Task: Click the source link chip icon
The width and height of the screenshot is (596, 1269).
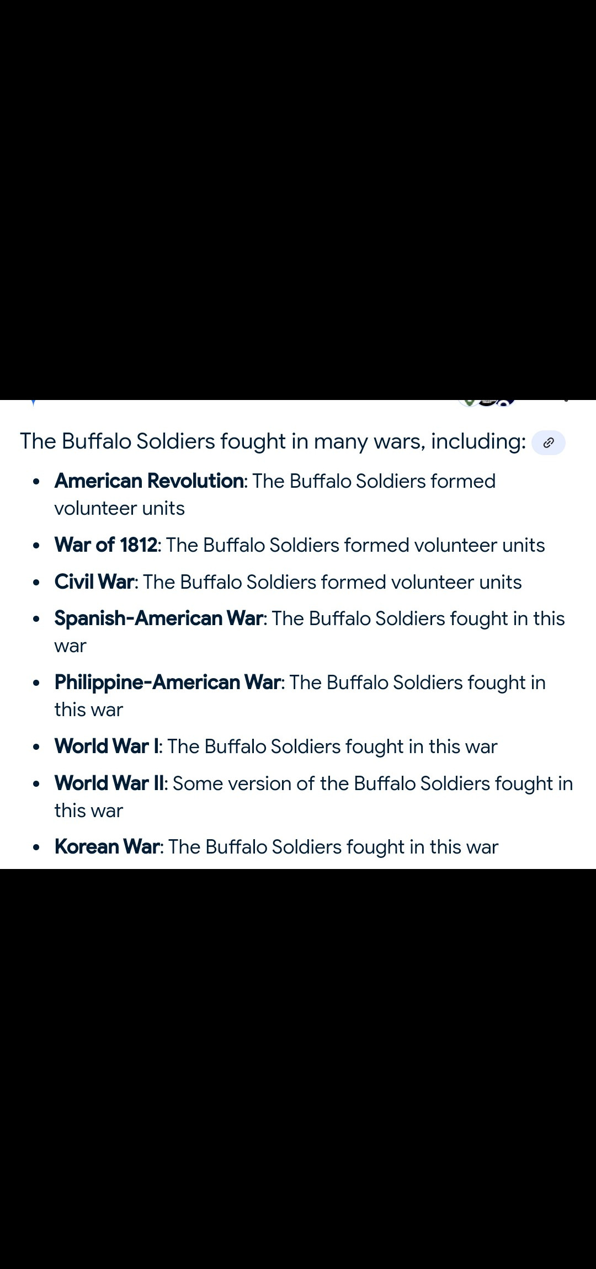Action: pos(548,442)
